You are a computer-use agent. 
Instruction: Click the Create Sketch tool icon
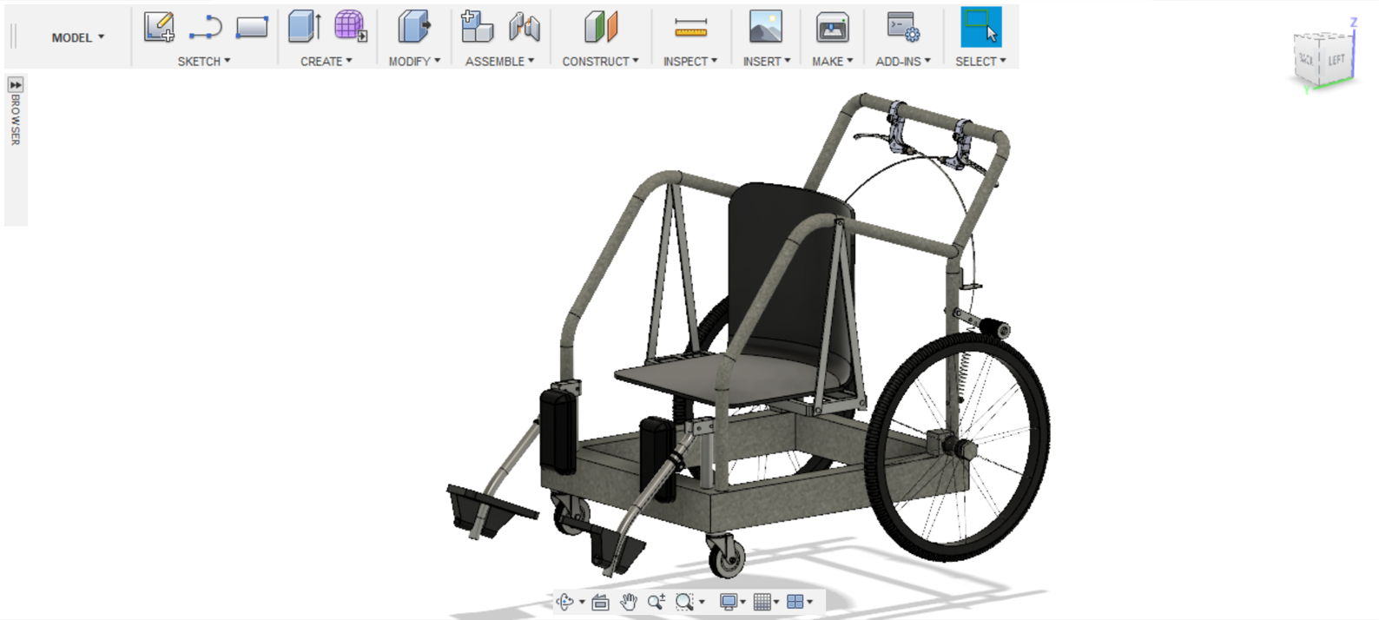[159, 27]
